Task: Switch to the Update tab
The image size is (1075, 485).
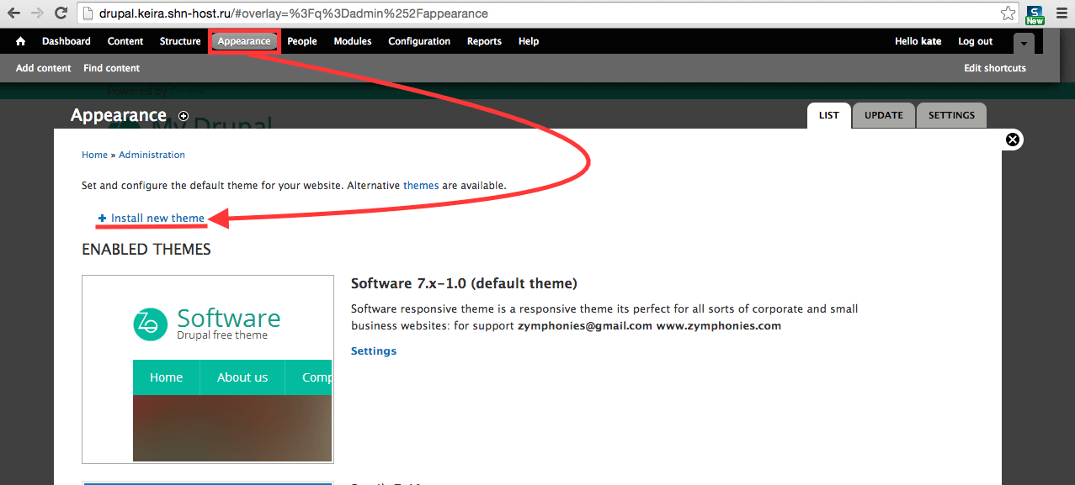Action: pos(884,116)
